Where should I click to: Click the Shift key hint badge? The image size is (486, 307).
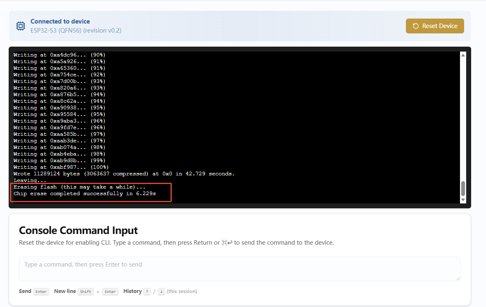(x=85, y=291)
